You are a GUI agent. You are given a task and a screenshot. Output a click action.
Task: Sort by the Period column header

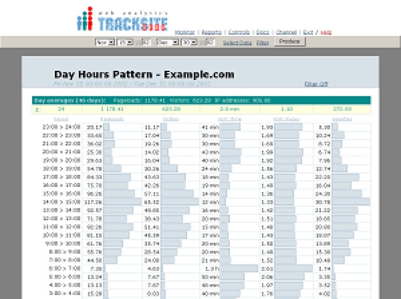tap(61, 120)
